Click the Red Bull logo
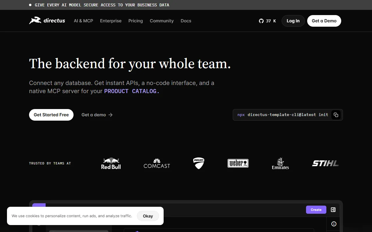 (x=111, y=164)
